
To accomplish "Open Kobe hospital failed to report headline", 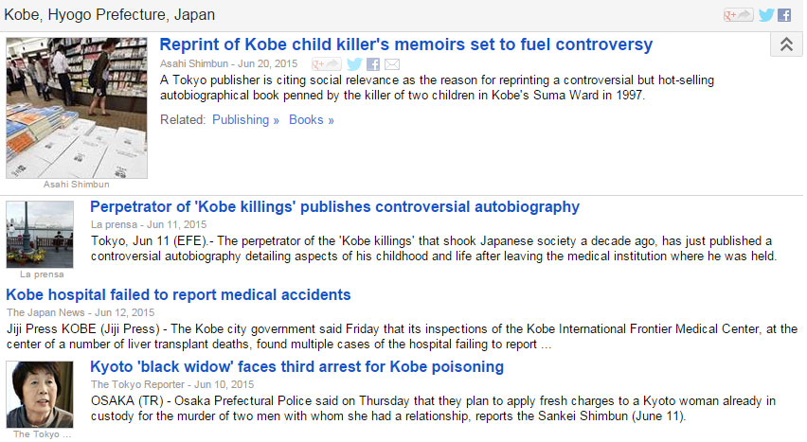I will 178,295.
